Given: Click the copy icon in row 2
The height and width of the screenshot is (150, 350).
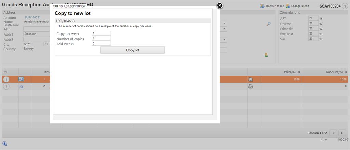Looking at the screenshot, I should click(21, 86).
